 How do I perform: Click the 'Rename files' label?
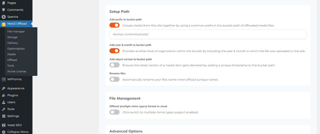(x=117, y=73)
